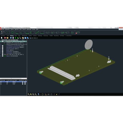The height and width of the screenshot is (123, 123).
Task: Open the dropdown arrow beside the view cube icon
Action: point(40,94)
